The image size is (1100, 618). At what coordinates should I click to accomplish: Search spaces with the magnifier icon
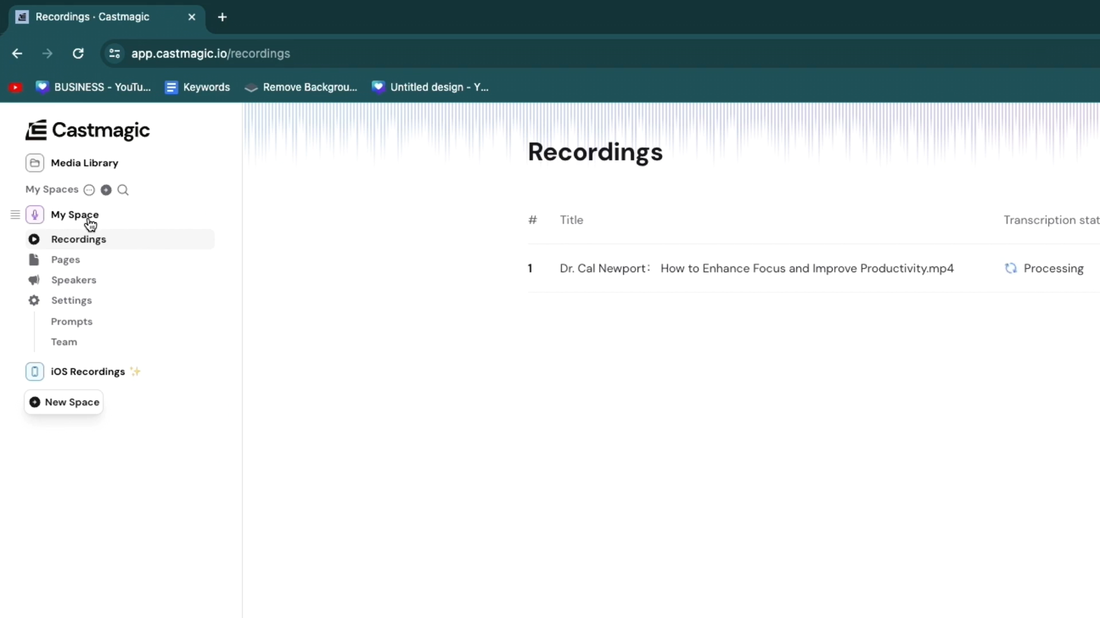pos(123,190)
